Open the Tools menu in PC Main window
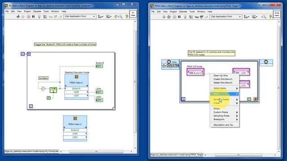The width and height of the screenshot is (287, 161). (46, 11)
